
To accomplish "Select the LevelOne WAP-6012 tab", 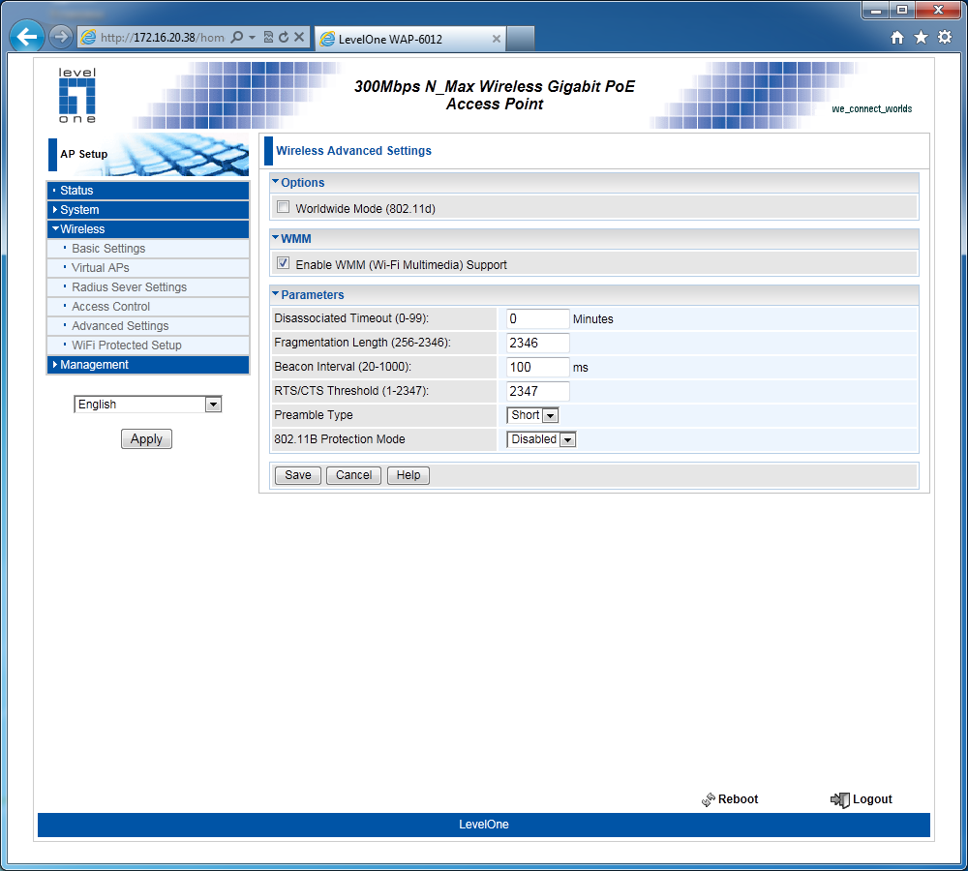I will pyautogui.click(x=409, y=39).
